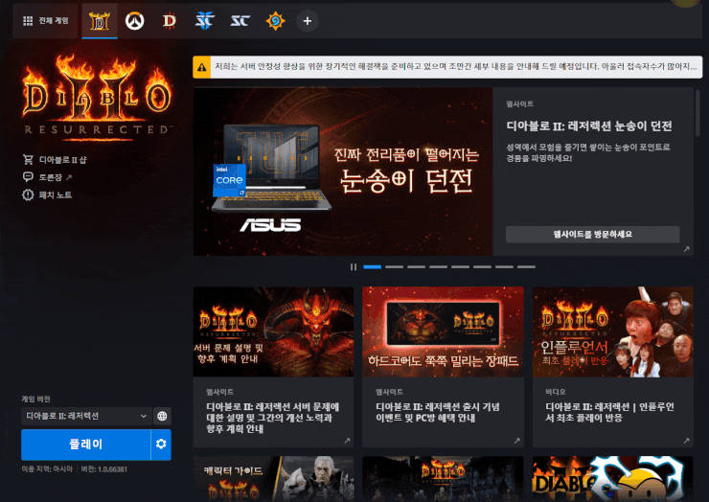The width and height of the screenshot is (709, 502).
Task: Open the Diablo III game icon
Action: 170,20
